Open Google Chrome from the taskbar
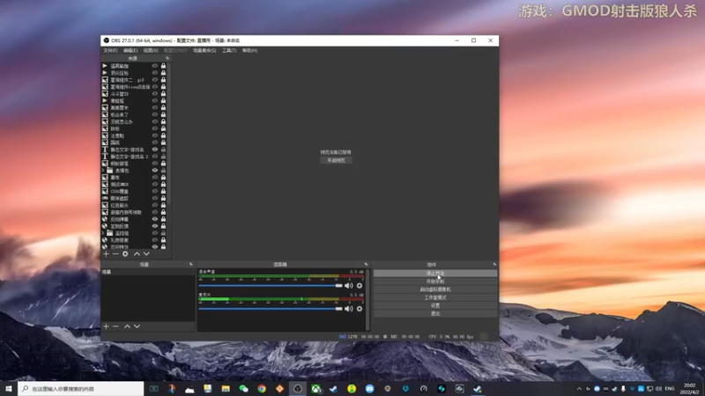The width and height of the screenshot is (705, 396). click(x=262, y=389)
